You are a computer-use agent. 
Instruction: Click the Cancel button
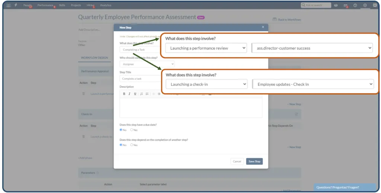(237, 161)
